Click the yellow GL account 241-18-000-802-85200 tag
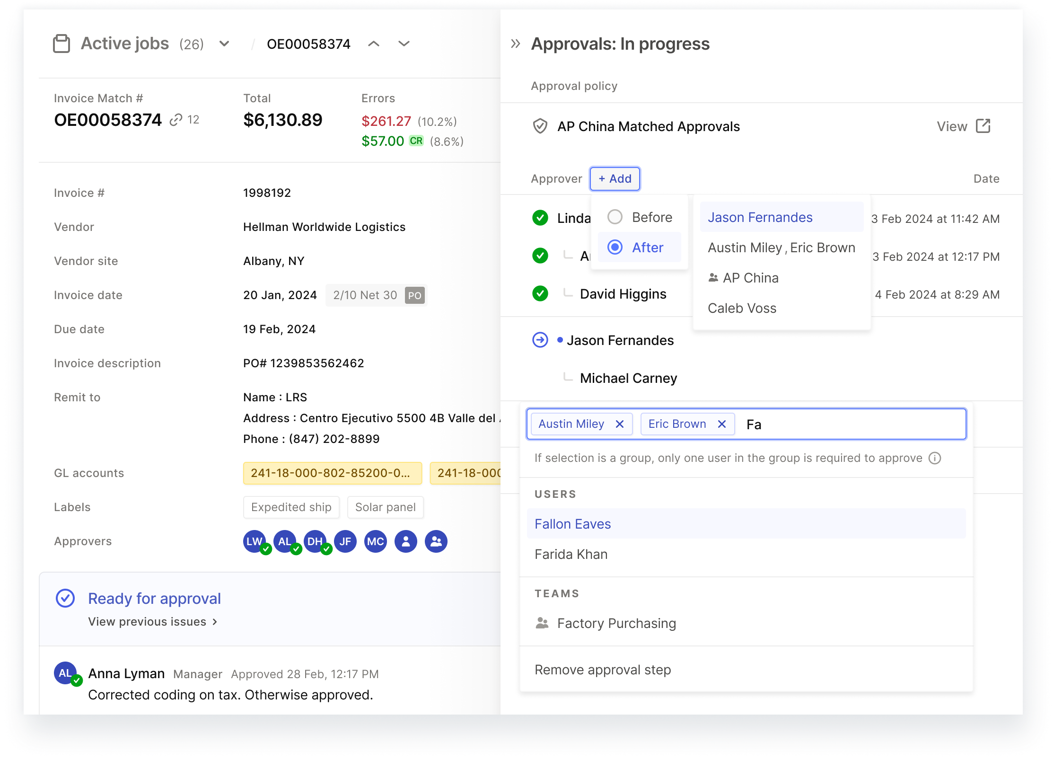This screenshot has height=760, width=1054. [x=332, y=473]
